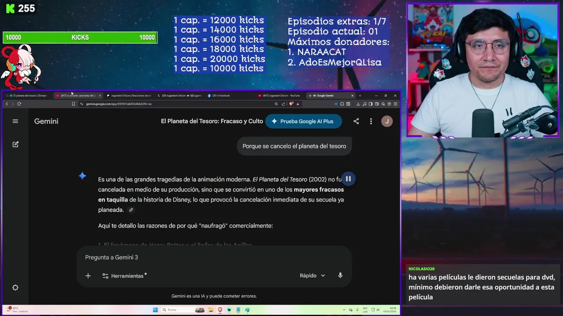Switch to the '(20+) Facebook' tab
The image size is (563, 316).
[x=230, y=95]
